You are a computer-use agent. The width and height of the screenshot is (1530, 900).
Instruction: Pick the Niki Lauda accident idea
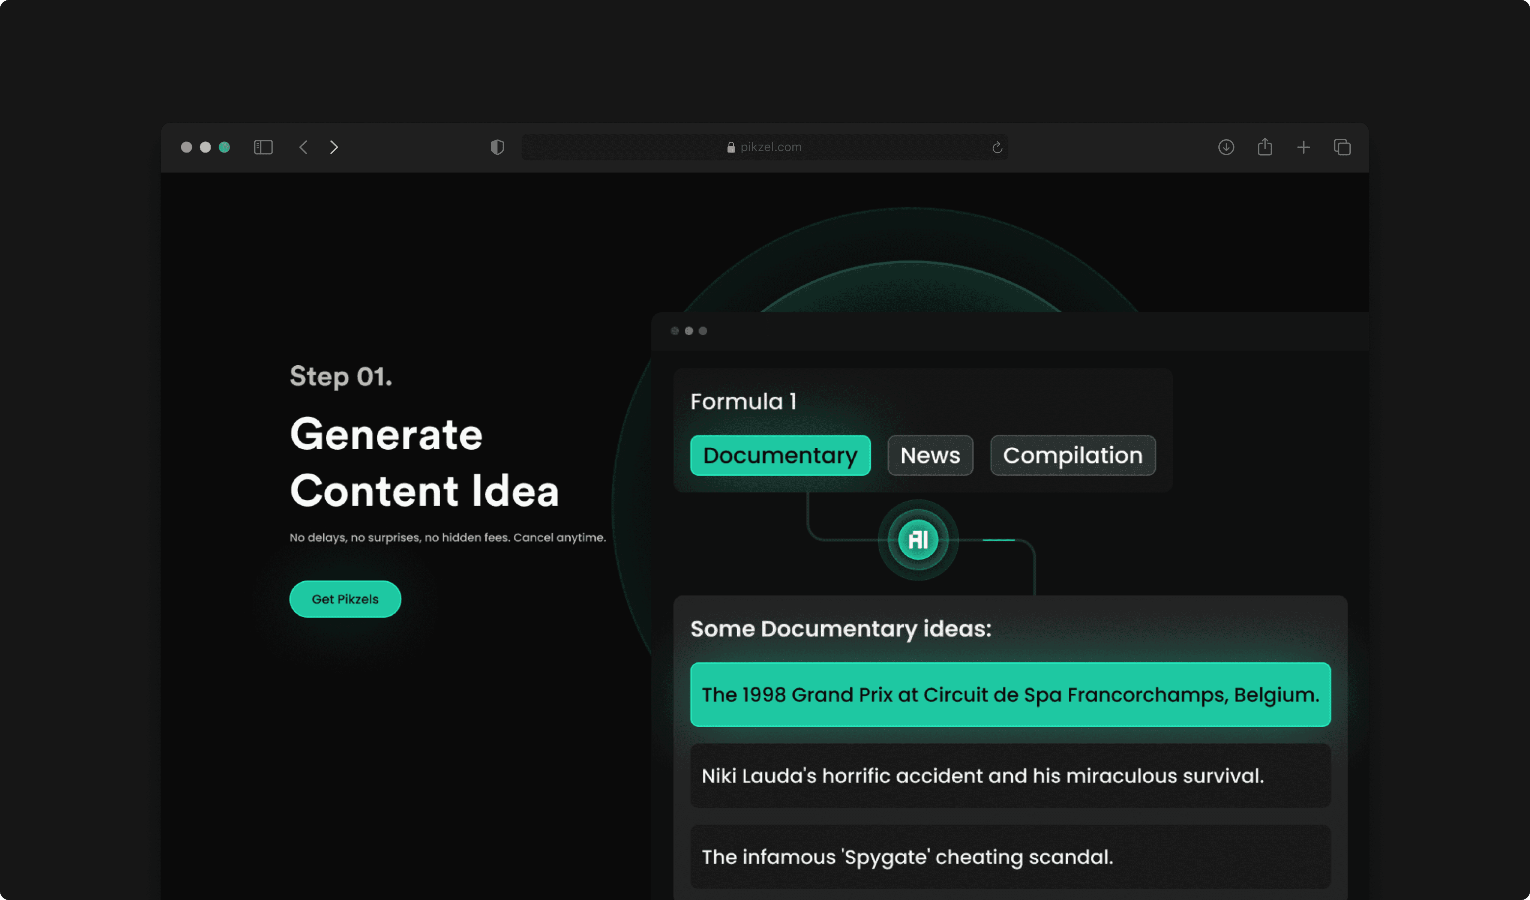1010,776
